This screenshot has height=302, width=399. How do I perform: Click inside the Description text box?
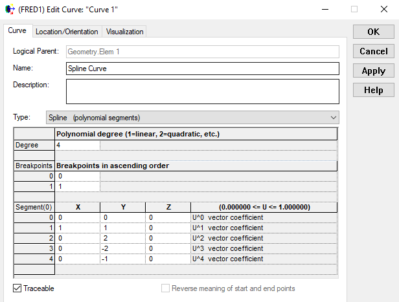tap(202, 91)
